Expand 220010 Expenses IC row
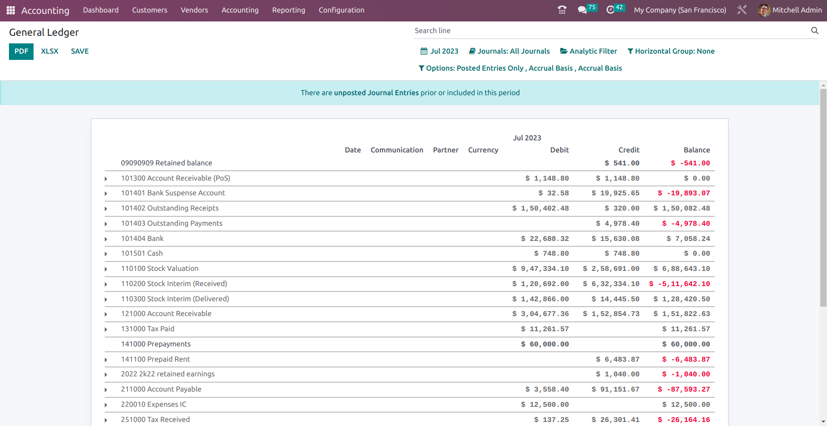Image resolution: width=827 pixels, height=426 pixels. point(106,405)
